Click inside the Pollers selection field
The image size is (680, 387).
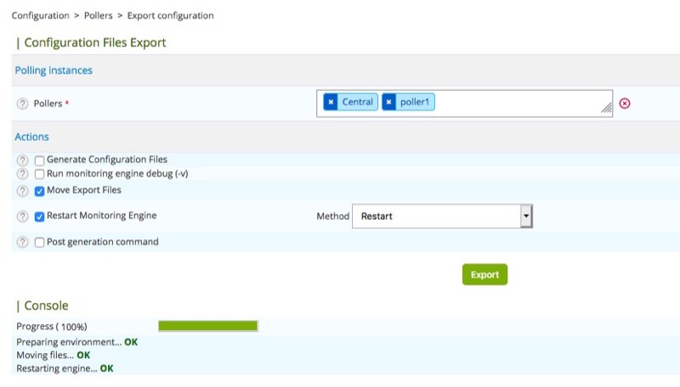[x=518, y=103]
